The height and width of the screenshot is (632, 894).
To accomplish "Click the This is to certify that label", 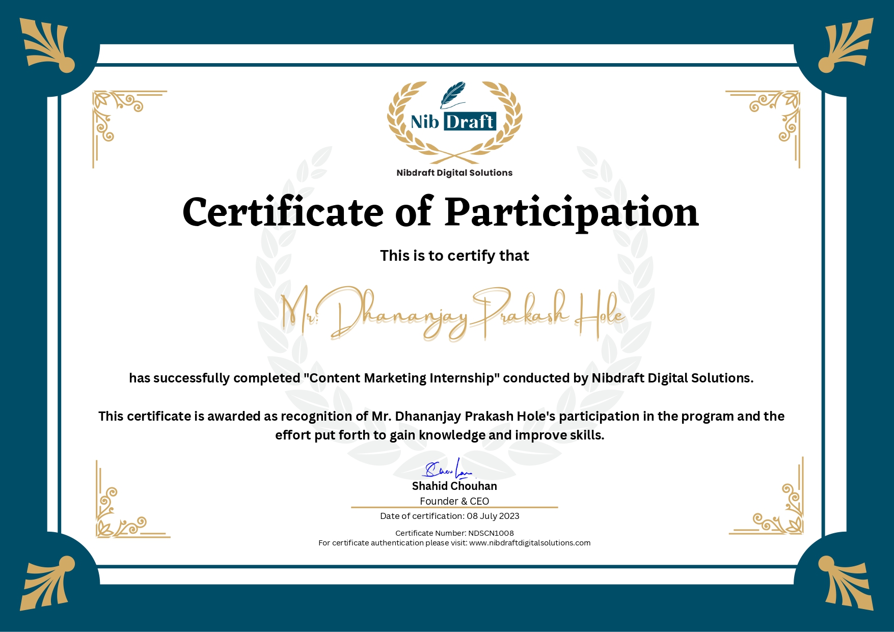I will coord(453,256).
